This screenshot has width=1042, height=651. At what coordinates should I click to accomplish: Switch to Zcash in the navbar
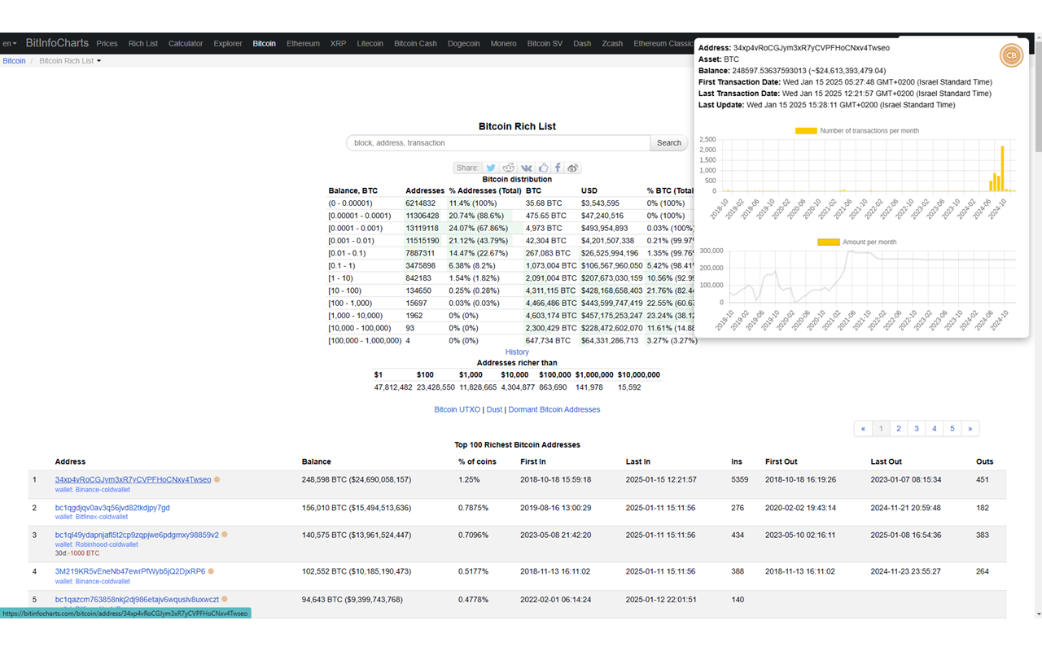point(612,44)
